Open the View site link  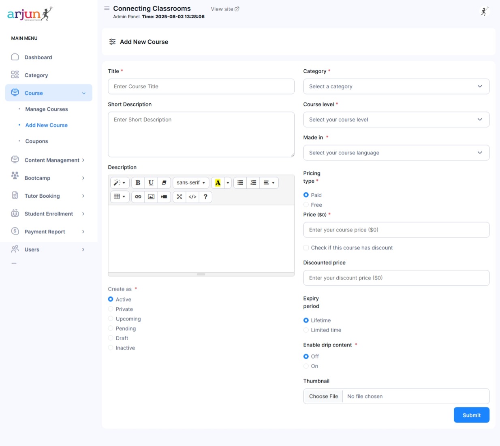[x=225, y=9]
